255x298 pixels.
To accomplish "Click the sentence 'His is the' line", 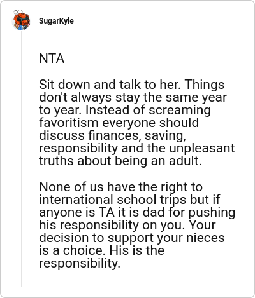I will (137, 250).
